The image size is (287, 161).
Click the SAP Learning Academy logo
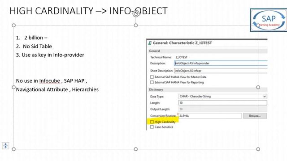269,20
